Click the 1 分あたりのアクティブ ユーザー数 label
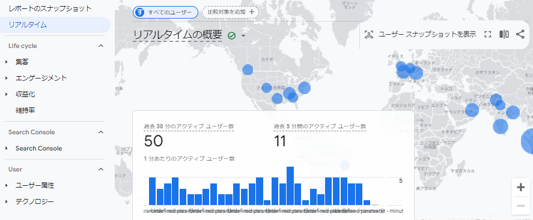The width and height of the screenshot is (533, 220). click(x=189, y=158)
